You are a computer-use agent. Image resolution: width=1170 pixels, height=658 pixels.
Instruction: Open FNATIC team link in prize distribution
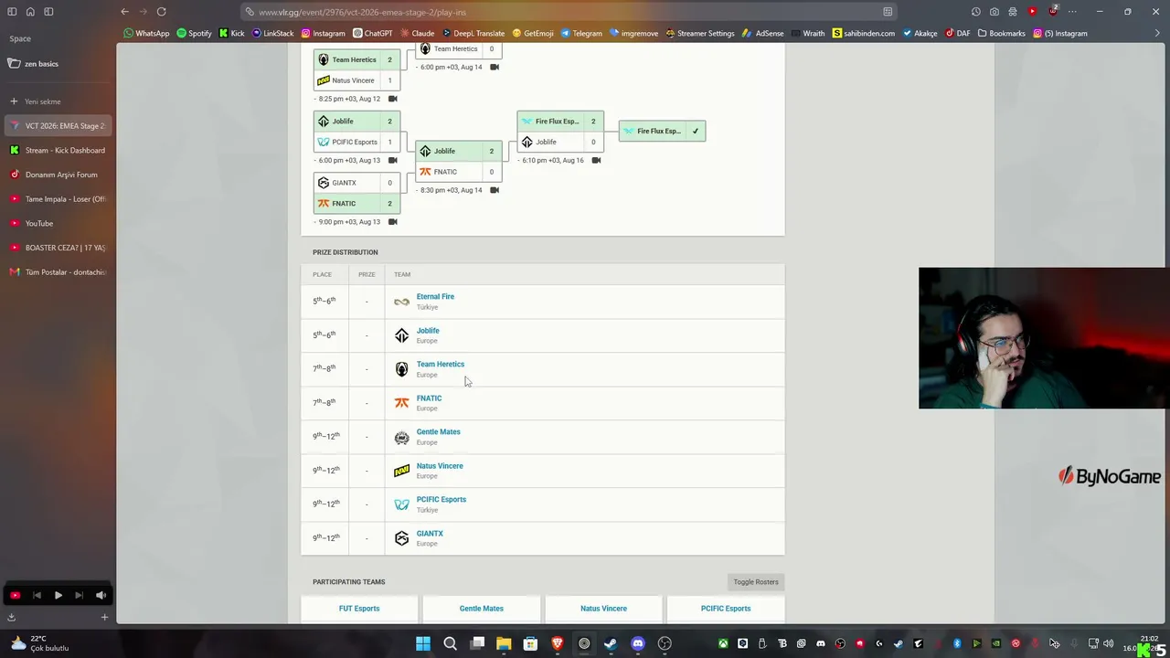point(429,398)
